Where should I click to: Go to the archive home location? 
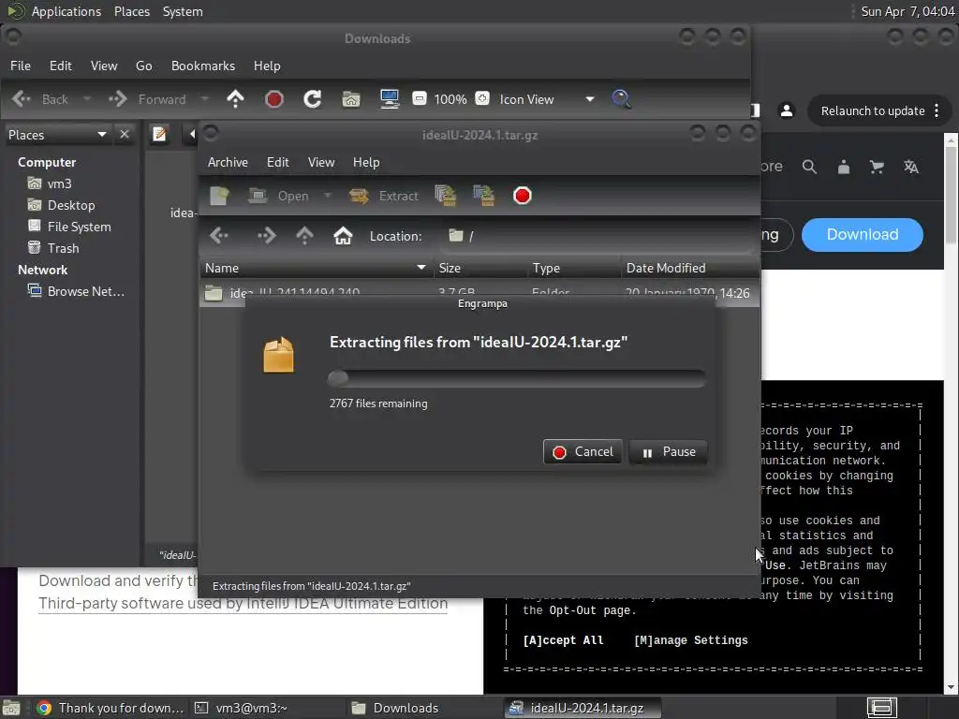coord(343,235)
